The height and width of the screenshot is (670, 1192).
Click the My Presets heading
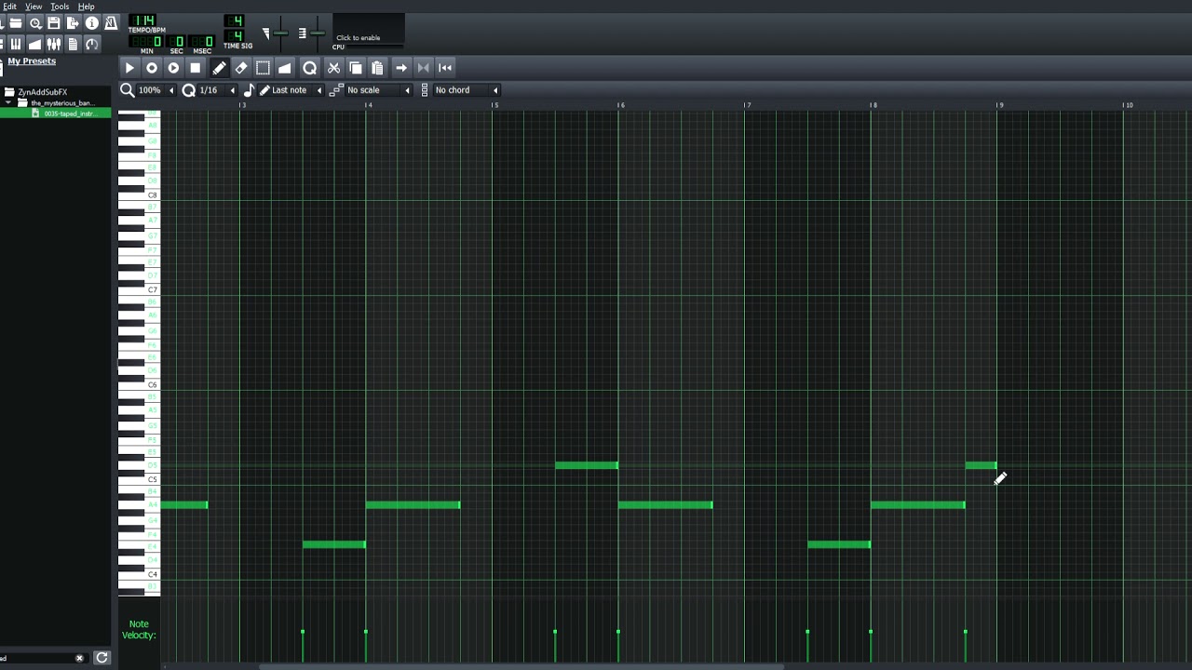(x=32, y=61)
